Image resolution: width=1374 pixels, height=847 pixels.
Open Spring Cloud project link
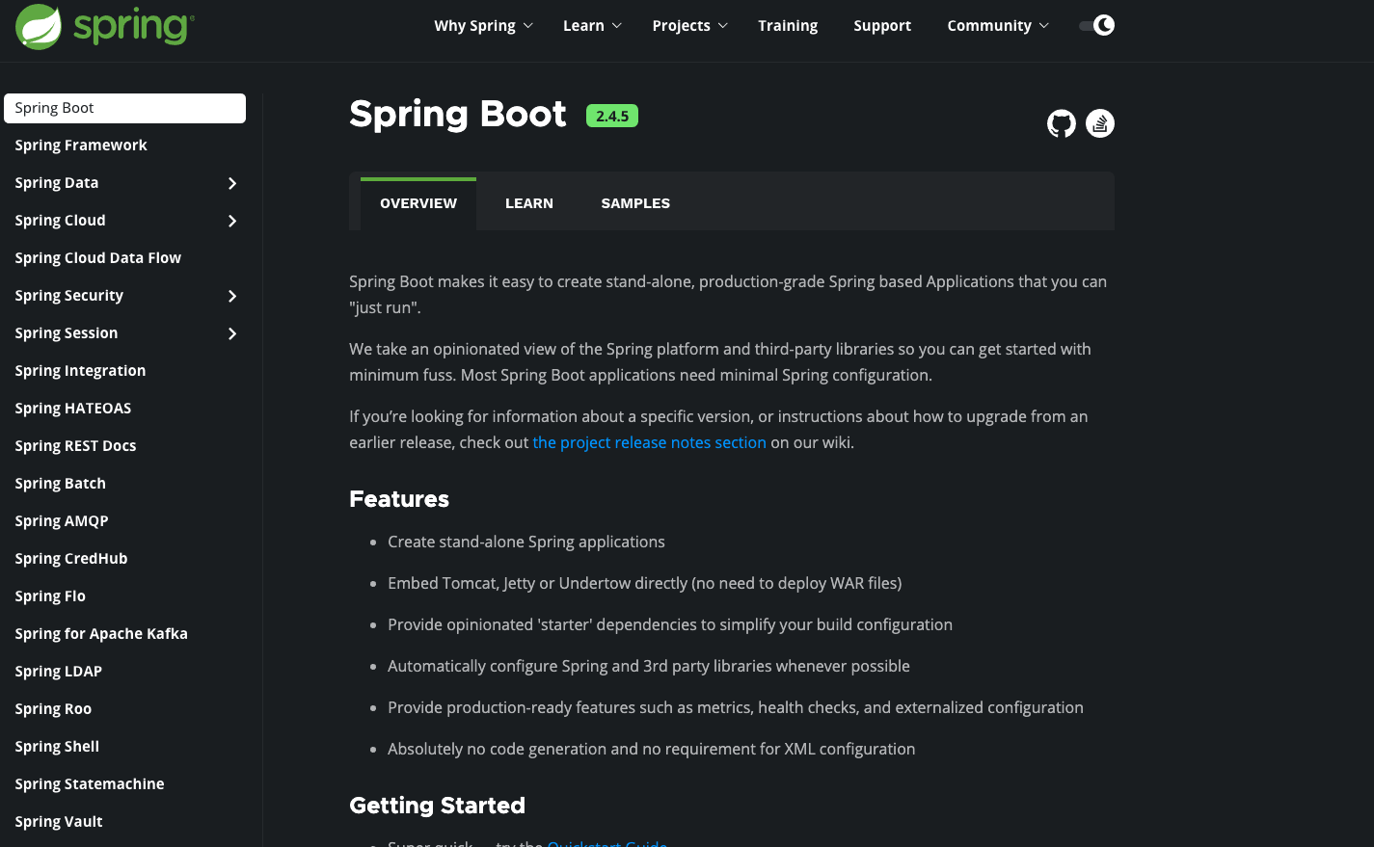[x=61, y=221]
